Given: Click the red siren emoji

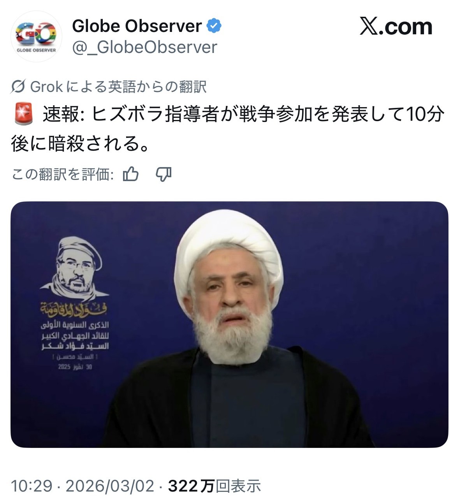Looking at the screenshot, I should (23, 114).
